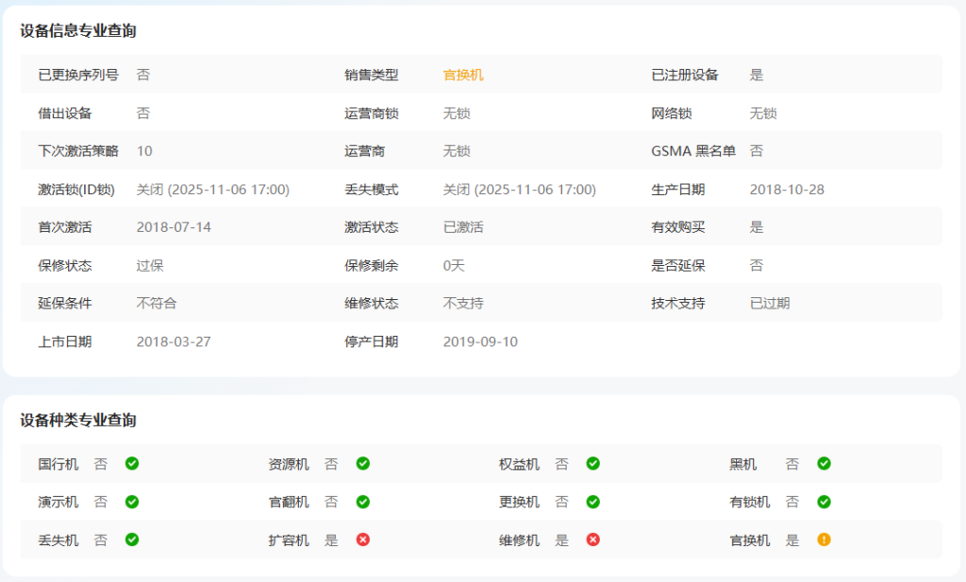Click the green check icon beside 丢失机
The width and height of the screenshot is (966, 582).
tap(132, 540)
